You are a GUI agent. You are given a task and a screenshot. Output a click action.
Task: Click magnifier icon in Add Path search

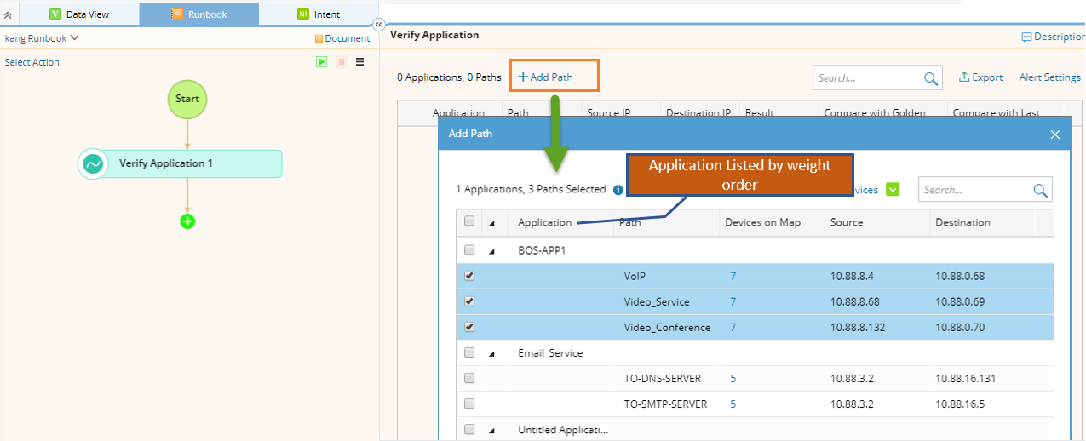point(1040,191)
